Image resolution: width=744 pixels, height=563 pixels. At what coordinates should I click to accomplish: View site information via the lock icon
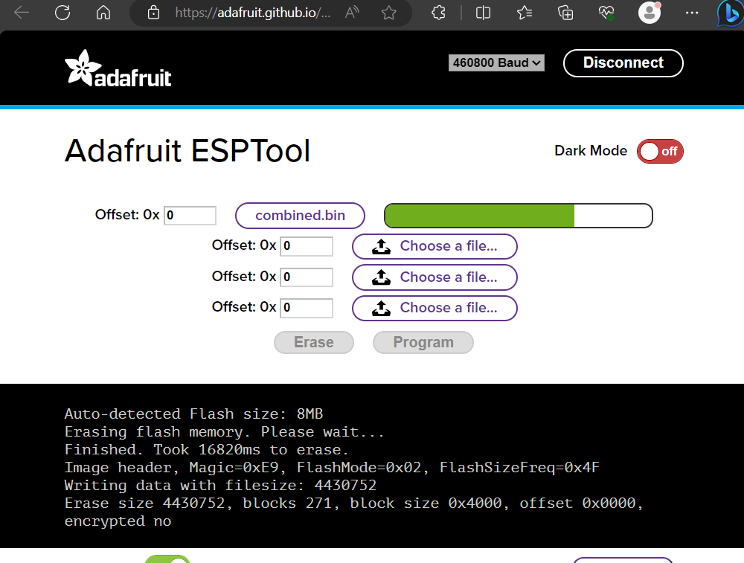153,13
